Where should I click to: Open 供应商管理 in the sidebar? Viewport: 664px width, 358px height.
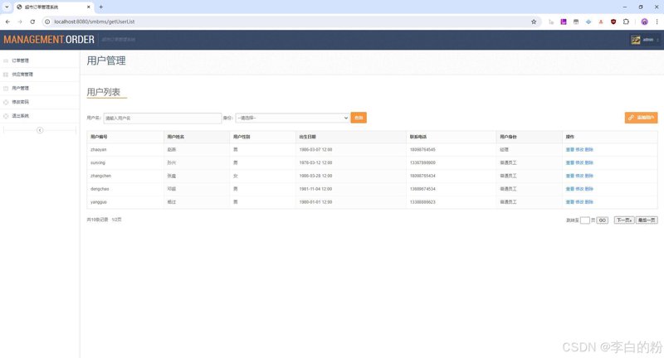pos(22,75)
